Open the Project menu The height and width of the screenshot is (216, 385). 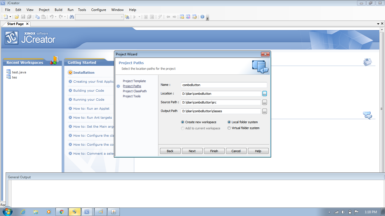(44, 10)
